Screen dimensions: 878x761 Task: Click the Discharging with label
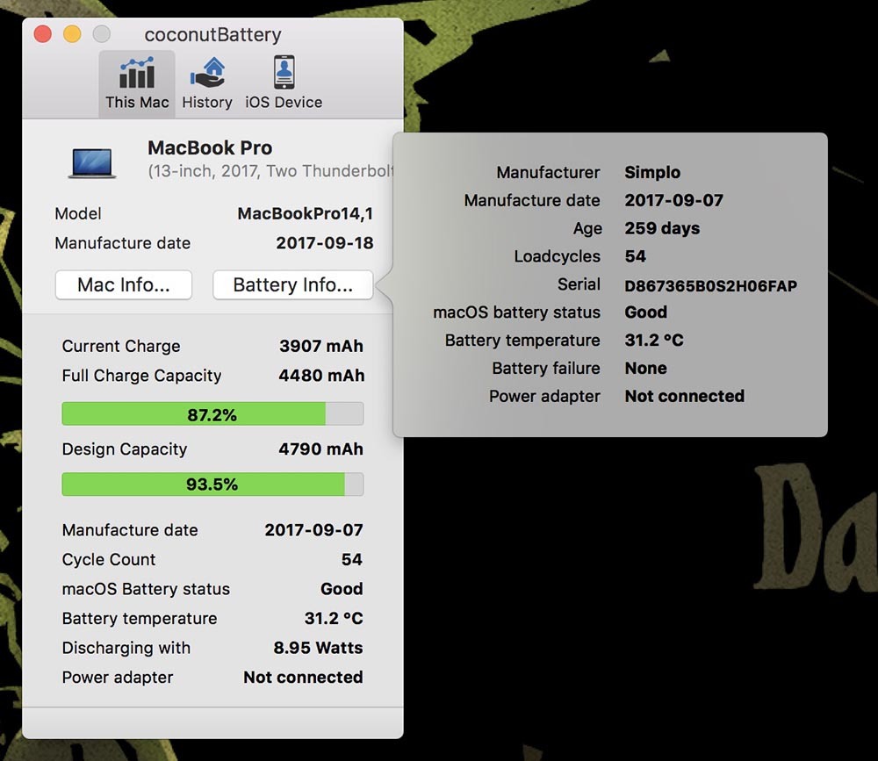click(126, 648)
